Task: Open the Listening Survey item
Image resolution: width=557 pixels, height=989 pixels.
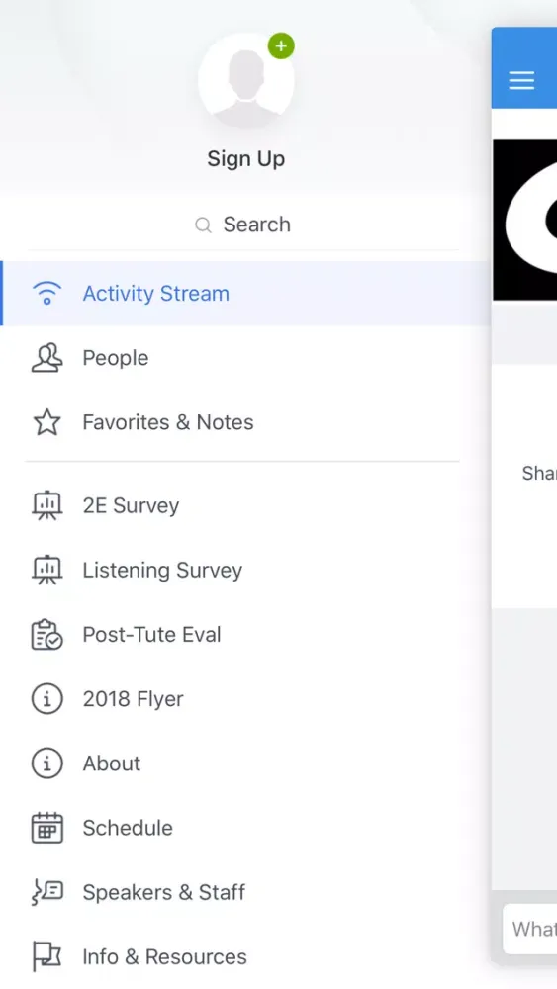Action: click(x=245, y=571)
